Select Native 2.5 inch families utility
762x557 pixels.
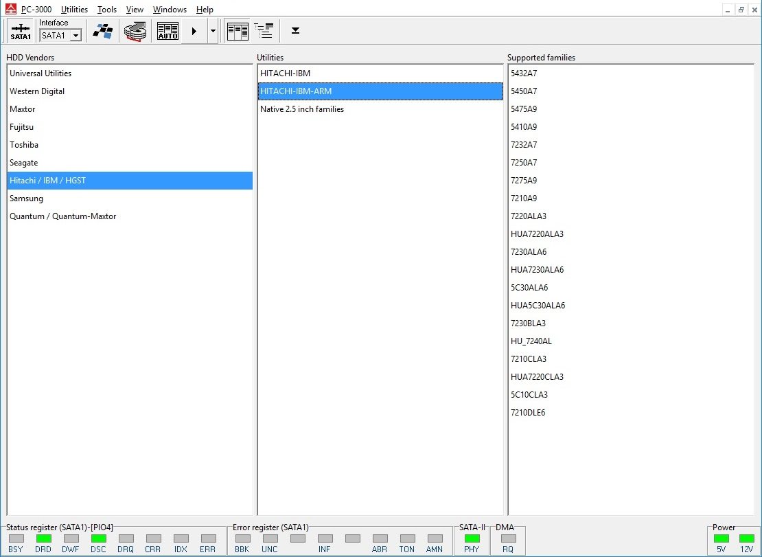click(380, 109)
